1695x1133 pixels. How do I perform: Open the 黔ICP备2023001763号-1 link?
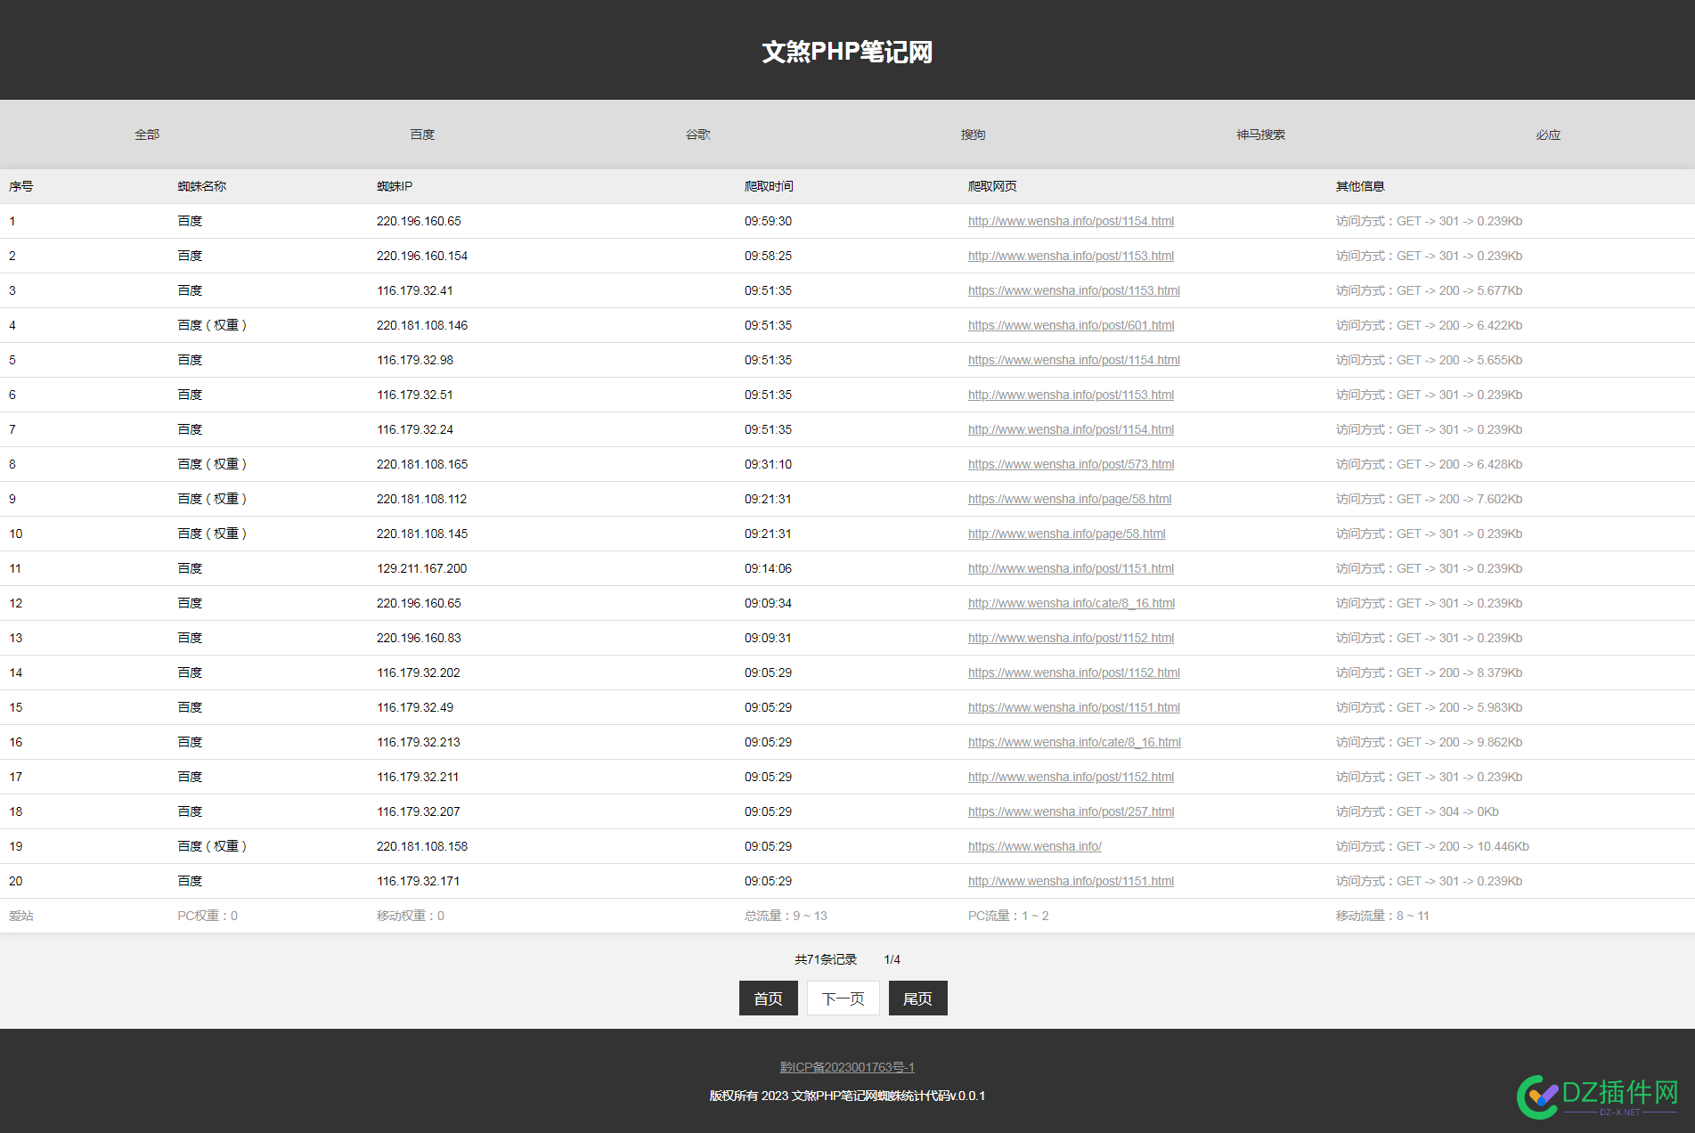847,1067
